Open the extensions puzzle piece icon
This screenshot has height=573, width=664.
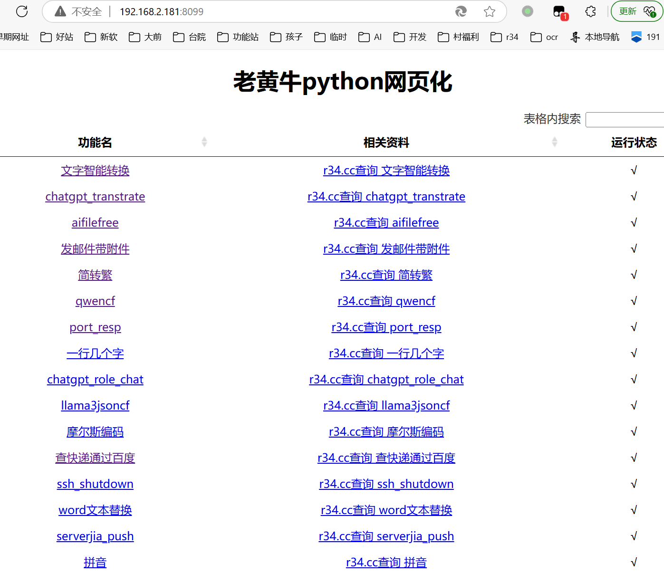point(590,11)
